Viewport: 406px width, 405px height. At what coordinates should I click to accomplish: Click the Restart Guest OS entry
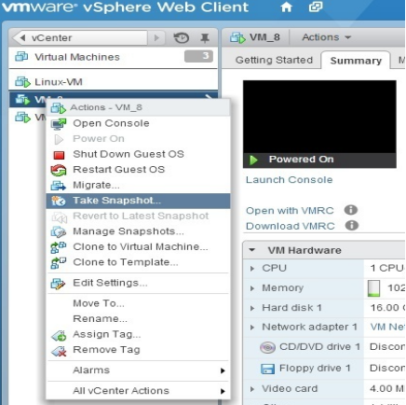(138, 170)
